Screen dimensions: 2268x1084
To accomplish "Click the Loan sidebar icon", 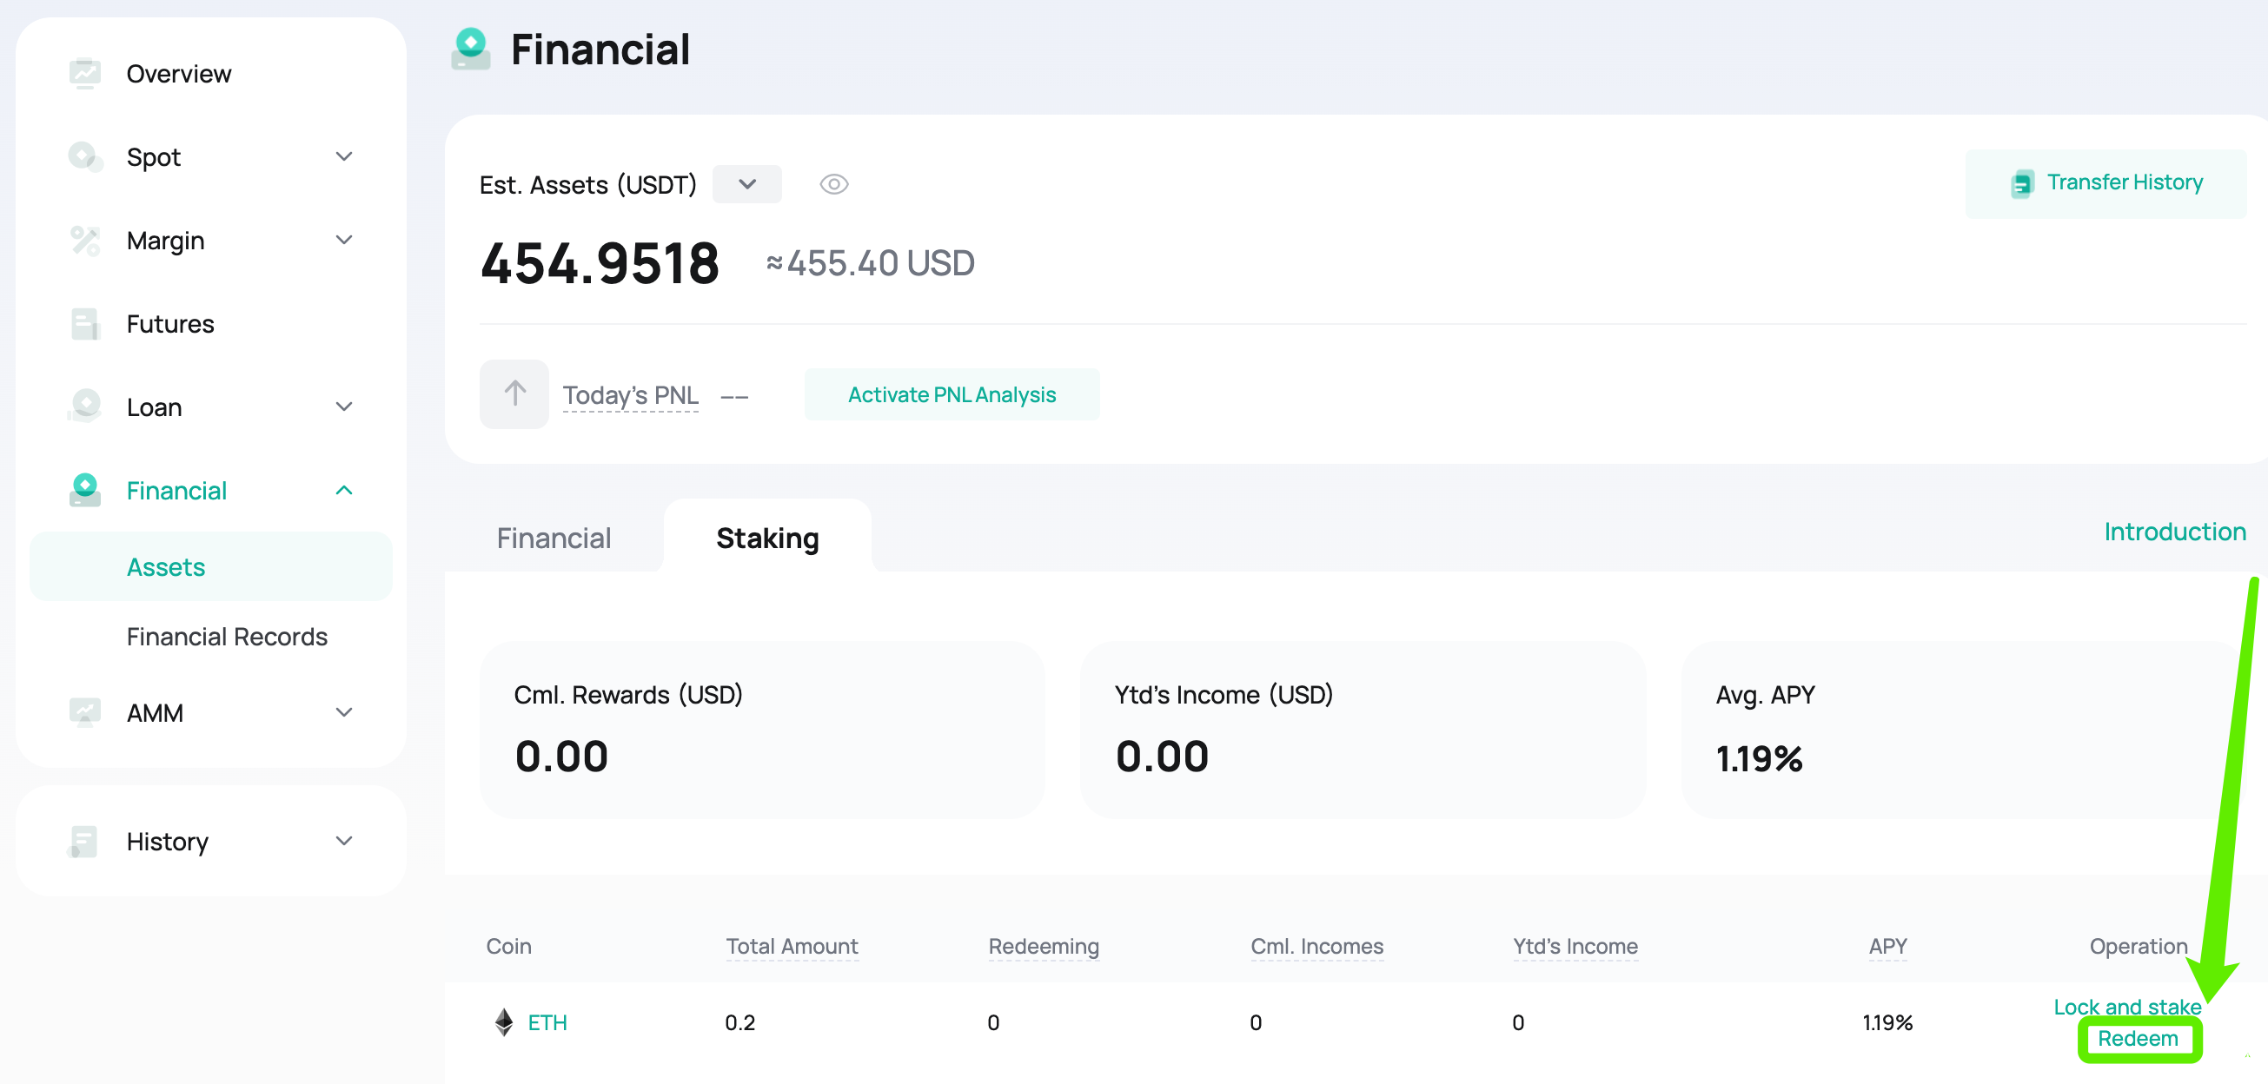I will (84, 406).
